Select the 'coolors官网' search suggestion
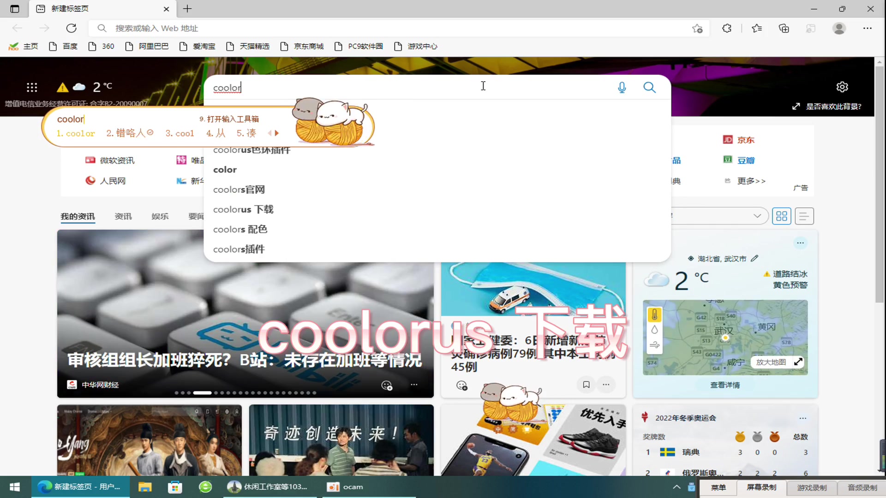The image size is (886, 498). tap(238, 189)
